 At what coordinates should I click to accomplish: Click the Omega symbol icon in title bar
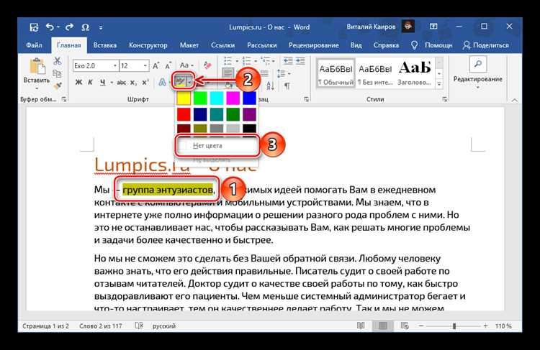pos(86,27)
